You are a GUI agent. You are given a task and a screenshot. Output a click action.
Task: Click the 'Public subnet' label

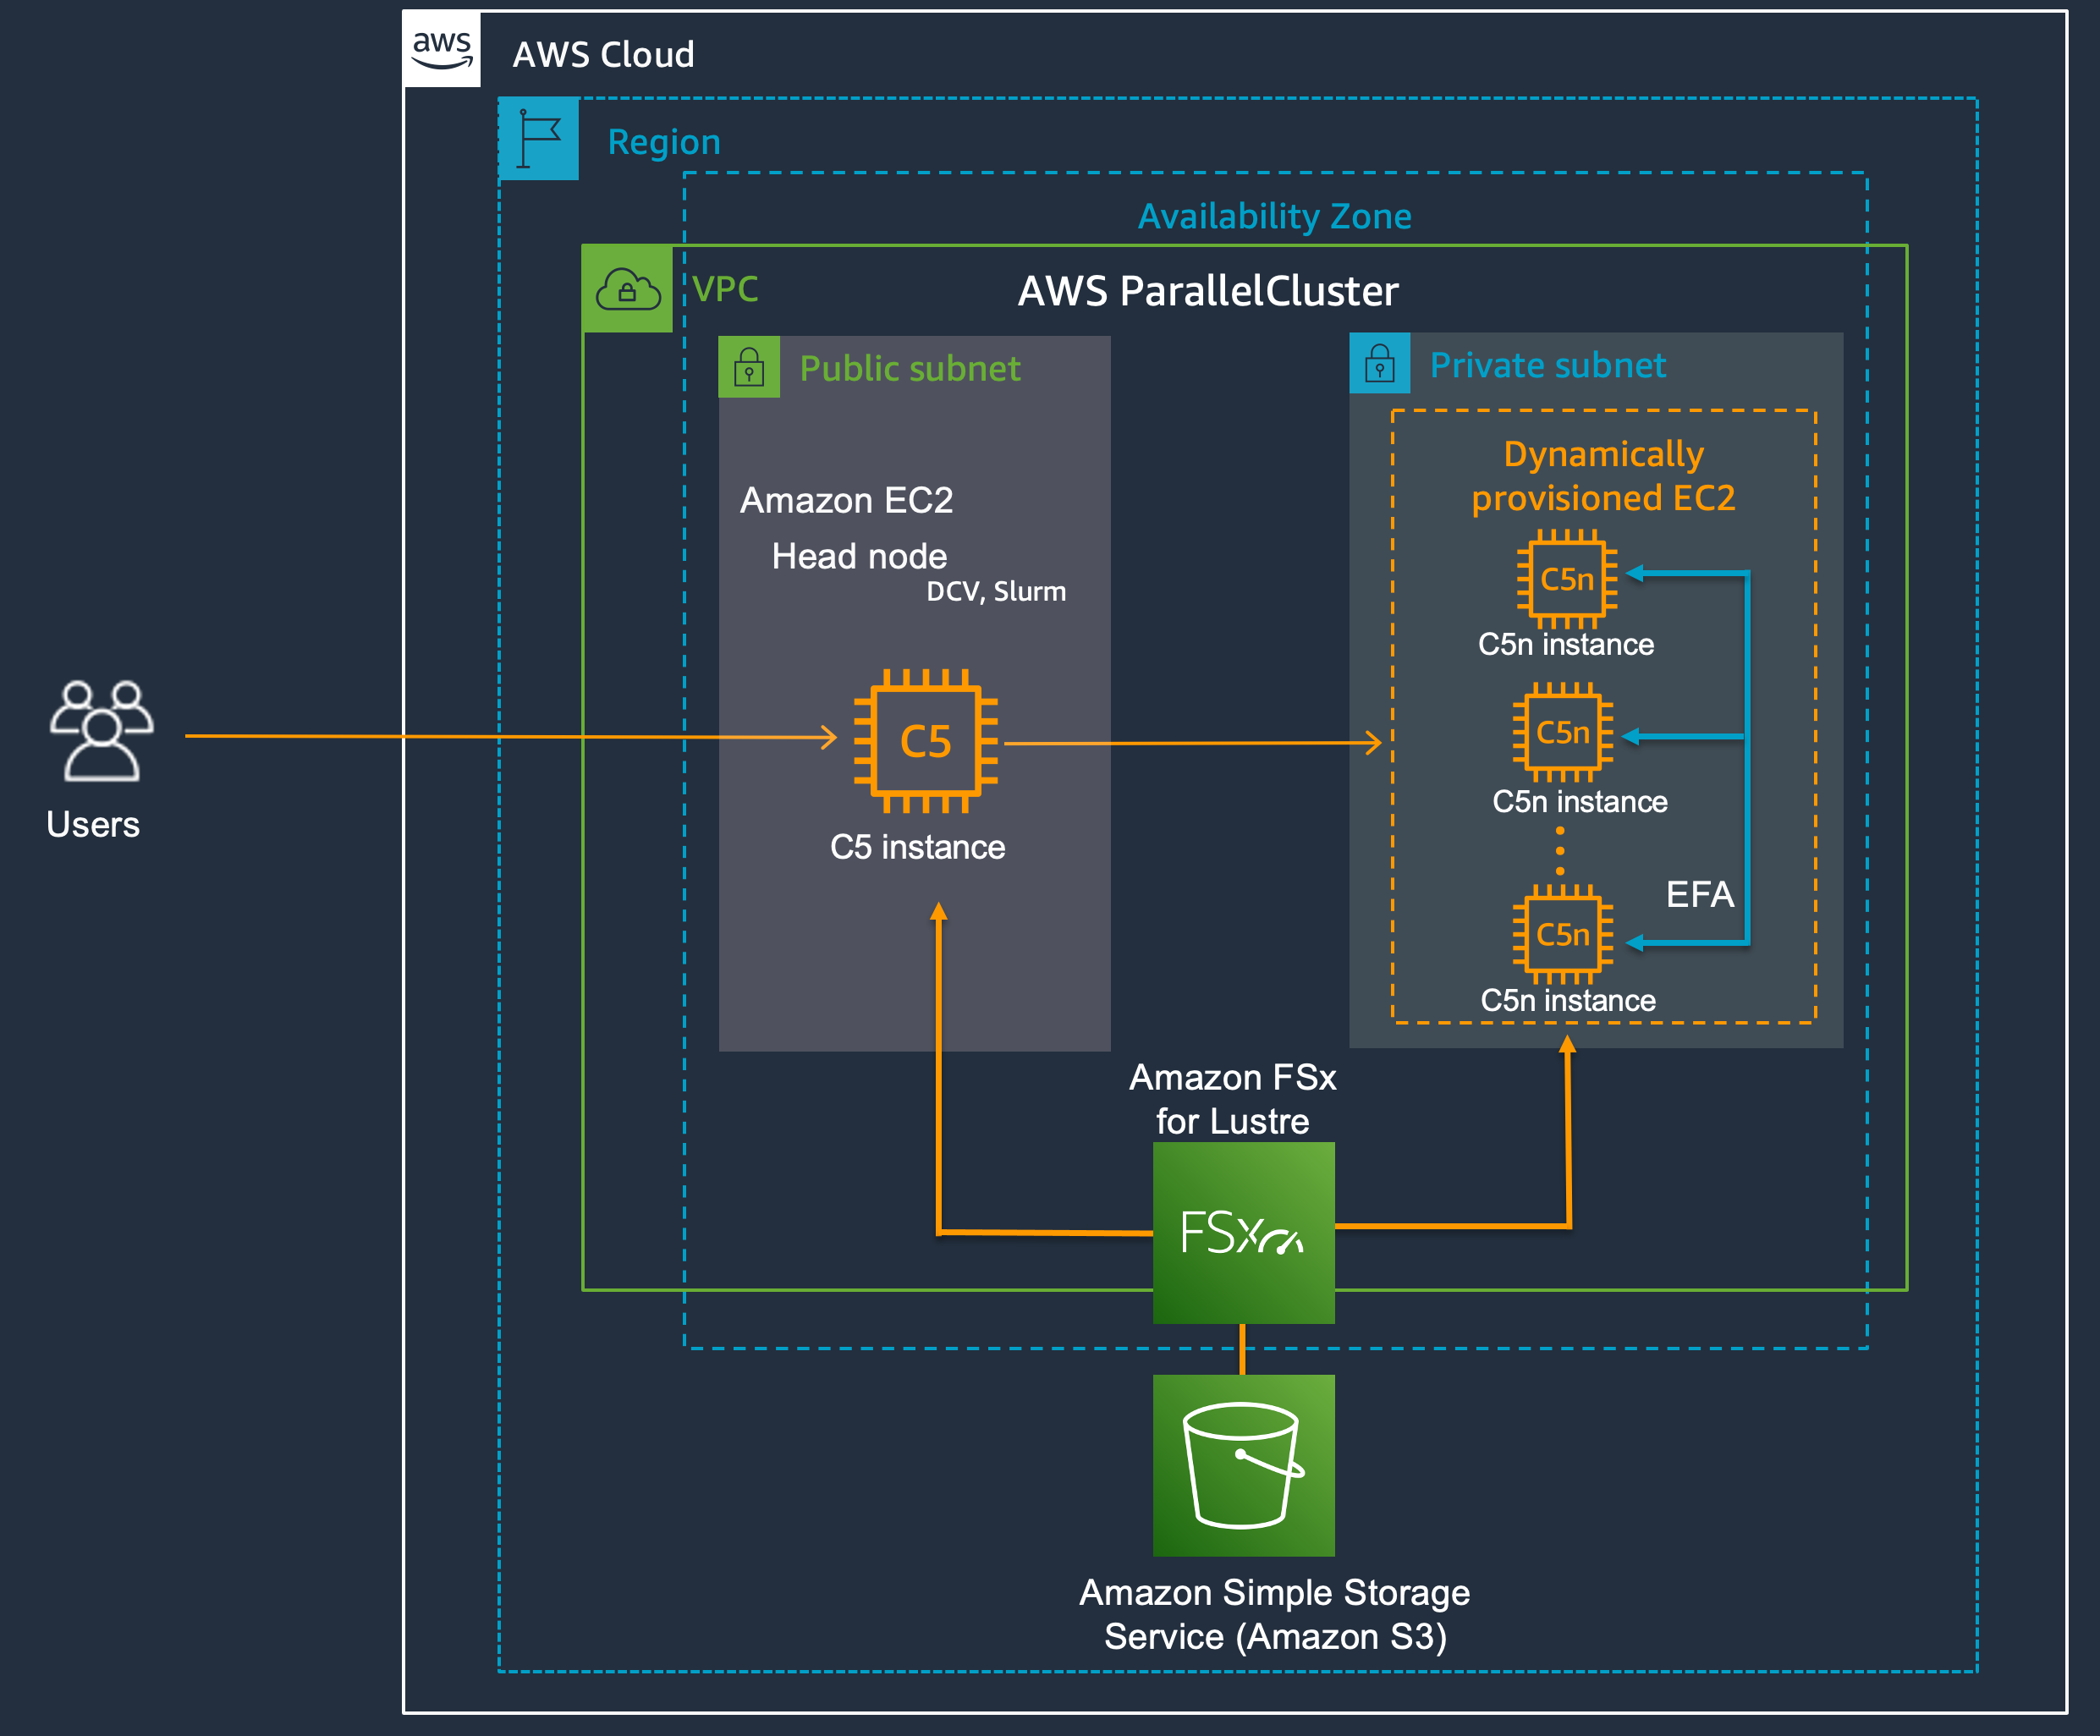910,368
